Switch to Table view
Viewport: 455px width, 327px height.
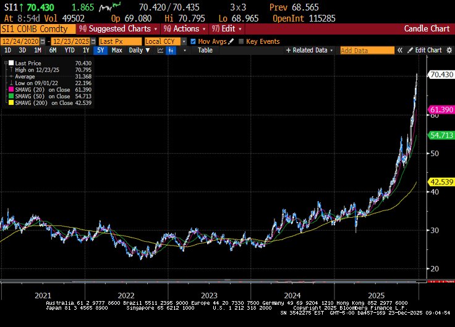(205, 51)
